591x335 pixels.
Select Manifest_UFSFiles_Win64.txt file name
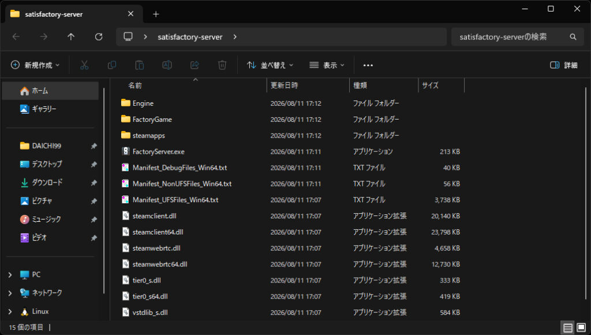175,200
